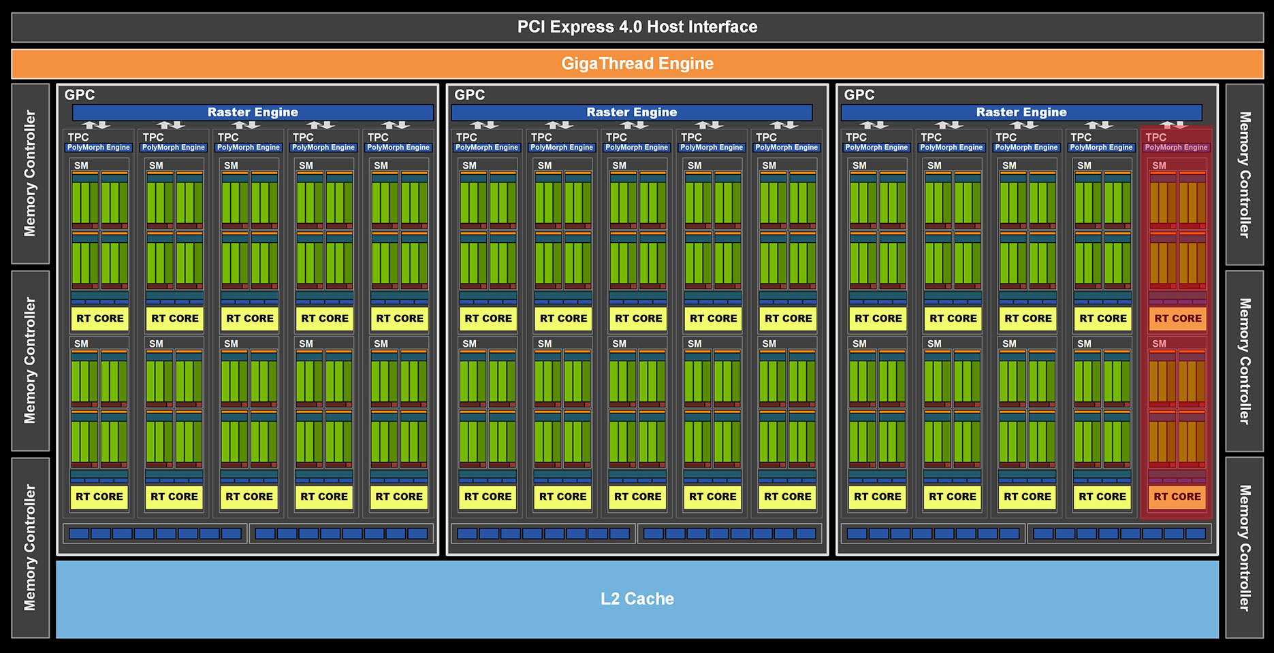The width and height of the screenshot is (1274, 653).
Task: Select the middle-left Memory Controller block
Action: (x=30, y=361)
